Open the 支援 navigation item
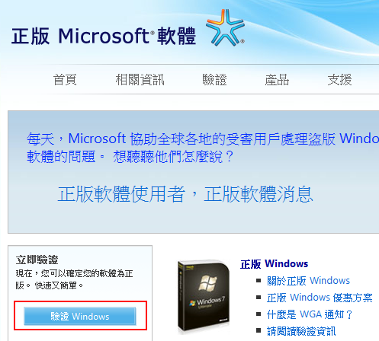Viewport: 379px width, 341px height. click(x=339, y=80)
